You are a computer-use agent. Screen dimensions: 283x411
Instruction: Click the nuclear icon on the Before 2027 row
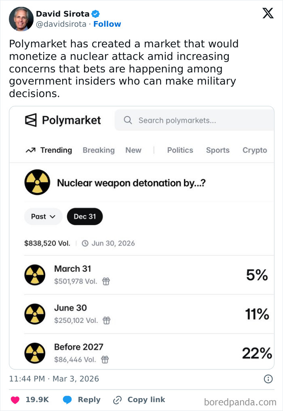(x=35, y=352)
